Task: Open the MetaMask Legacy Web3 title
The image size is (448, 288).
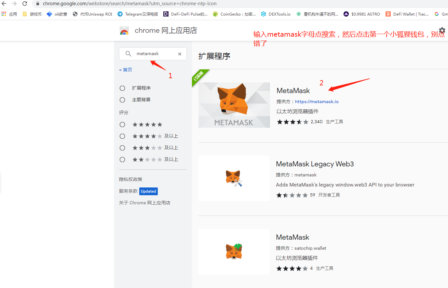Action: (x=315, y=164)
